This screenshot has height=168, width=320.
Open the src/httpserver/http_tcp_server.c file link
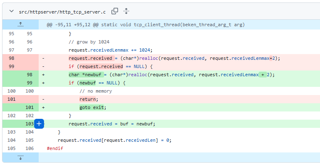tap(62, 11)
